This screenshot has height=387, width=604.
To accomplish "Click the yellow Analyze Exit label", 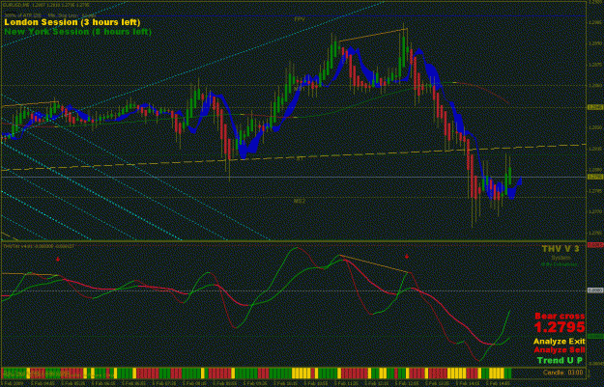I will (560, 342).
